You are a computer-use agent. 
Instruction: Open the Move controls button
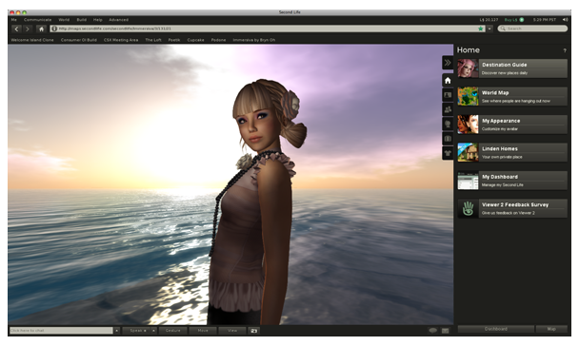pyautogui.click(x=203, y=331)
